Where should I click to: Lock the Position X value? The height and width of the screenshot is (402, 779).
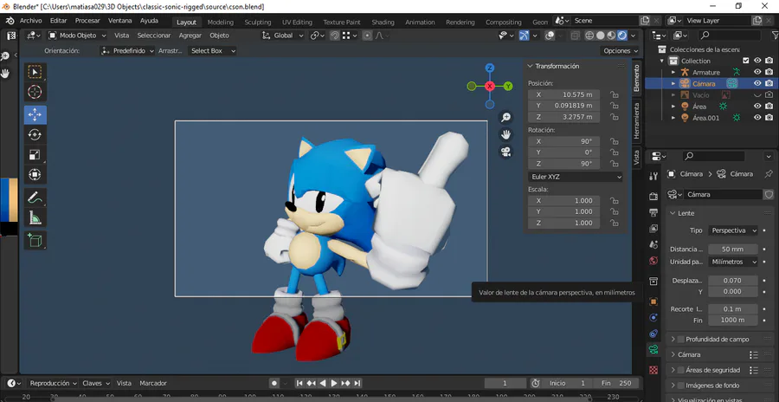point(614,94)
